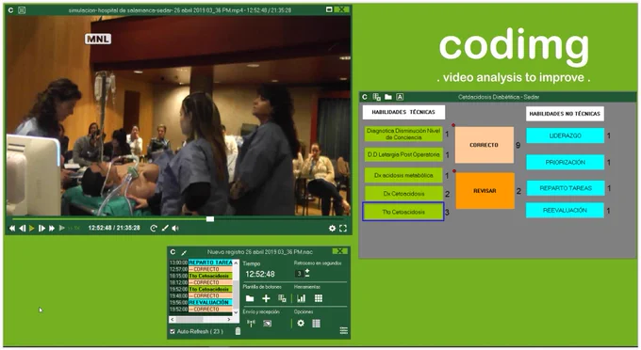The image size is (641, 350).
Task: Open video player settings gear
Action: coord(333,229)
